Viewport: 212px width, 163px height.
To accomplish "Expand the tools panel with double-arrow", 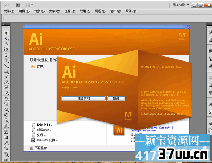I will click(3, 24).
